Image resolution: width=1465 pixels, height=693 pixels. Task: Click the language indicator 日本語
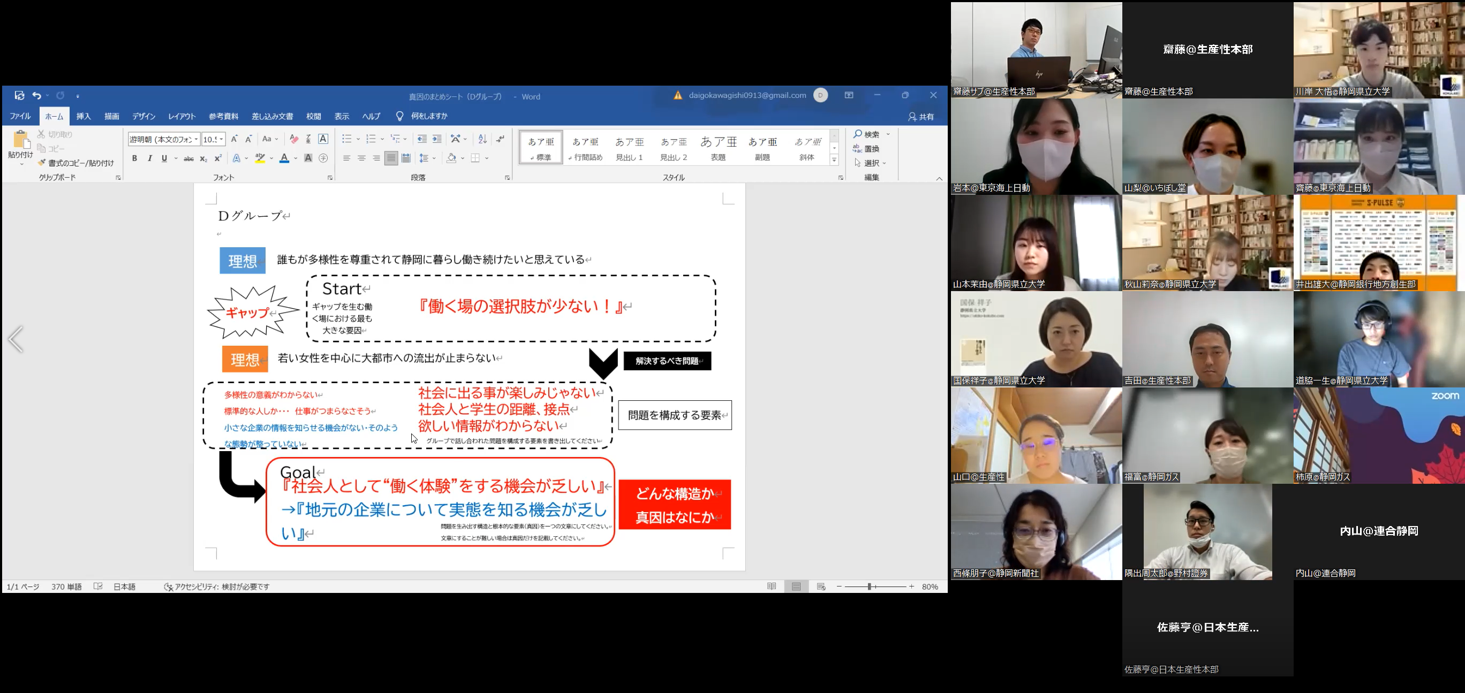125,586
